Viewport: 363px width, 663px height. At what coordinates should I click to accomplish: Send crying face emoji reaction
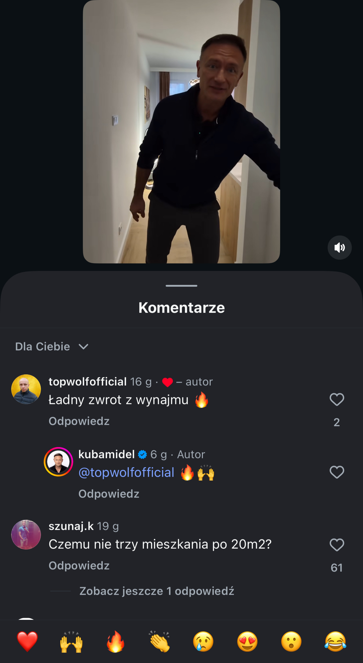click(203, 642)
